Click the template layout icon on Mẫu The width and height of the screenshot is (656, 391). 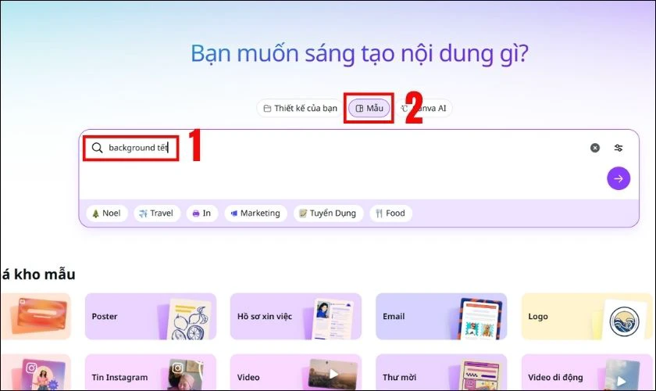pyautogui.click(x=359, y=109)
